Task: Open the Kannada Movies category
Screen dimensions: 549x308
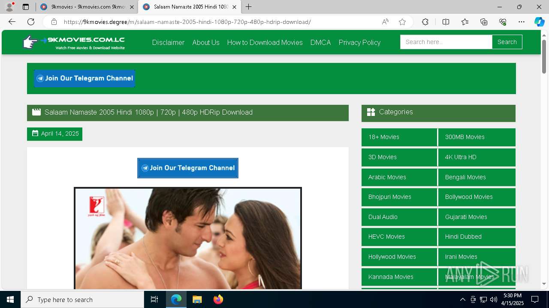Action: [x=399, y=277]
